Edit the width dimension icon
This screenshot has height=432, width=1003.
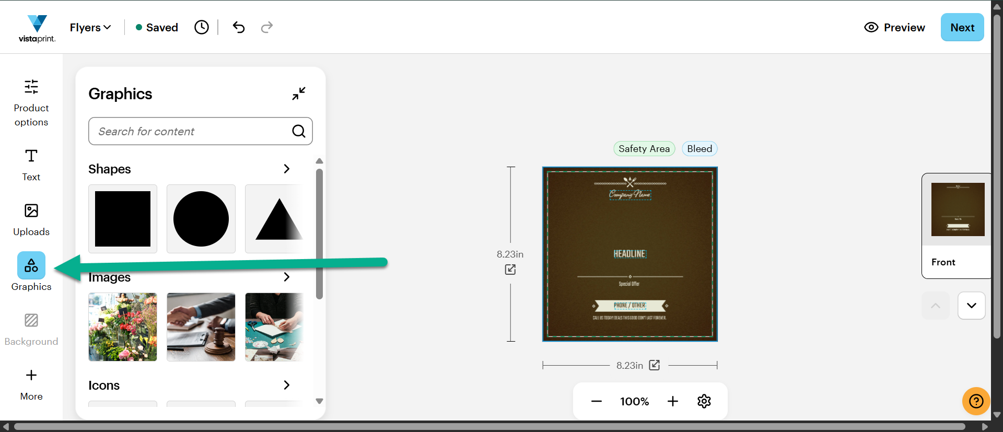pyautogui.click(x=655, y=365)
